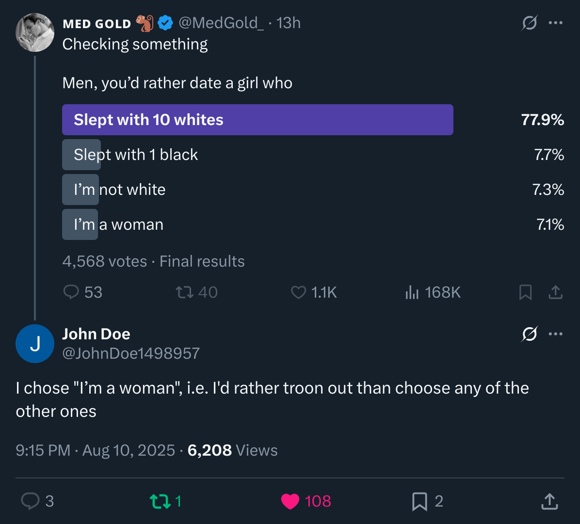Click reply icon on the poll post
Image resolution: width=580 pixels, height=524 pixels.
tap(71, 292)
